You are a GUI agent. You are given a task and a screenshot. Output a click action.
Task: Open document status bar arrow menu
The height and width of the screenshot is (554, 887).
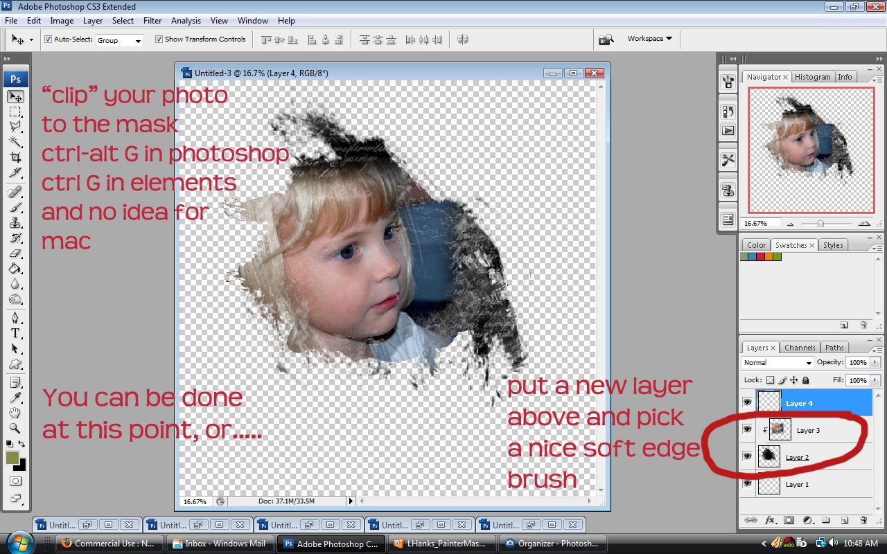pos(351,501)
